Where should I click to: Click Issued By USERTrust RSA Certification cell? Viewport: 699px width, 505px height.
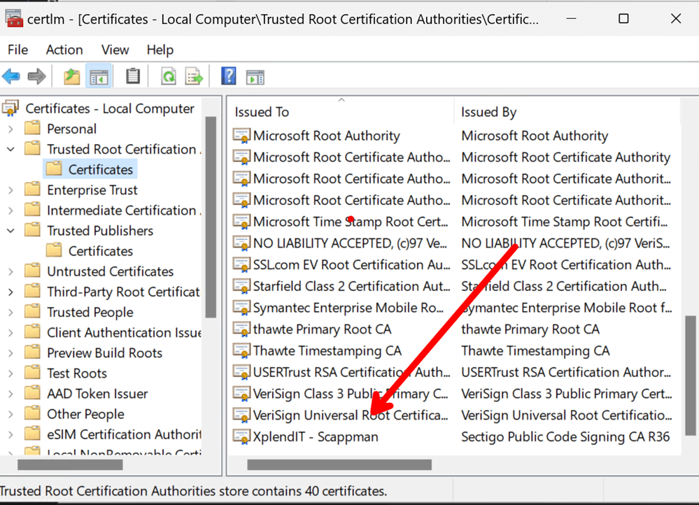[566, 372]
